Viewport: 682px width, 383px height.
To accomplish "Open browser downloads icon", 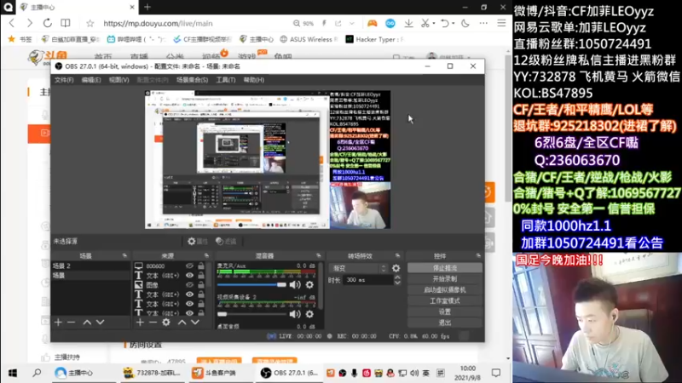I will coord(408,24).
